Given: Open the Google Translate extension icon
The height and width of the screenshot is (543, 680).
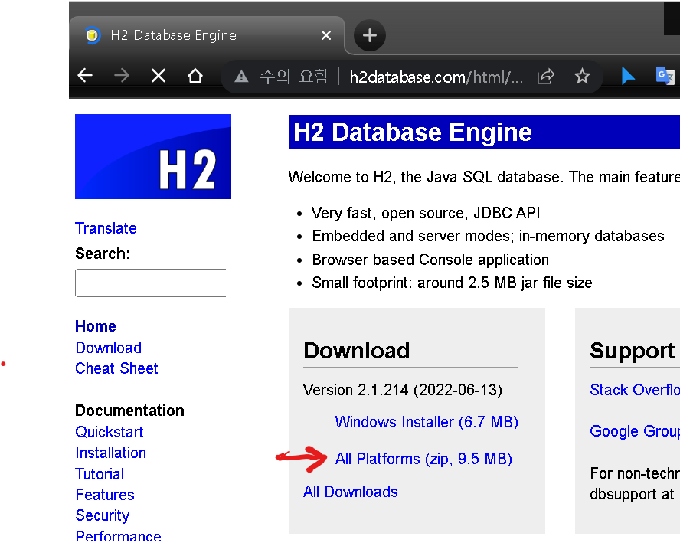Looking at the screenshot, I should [x=665, y=76].
